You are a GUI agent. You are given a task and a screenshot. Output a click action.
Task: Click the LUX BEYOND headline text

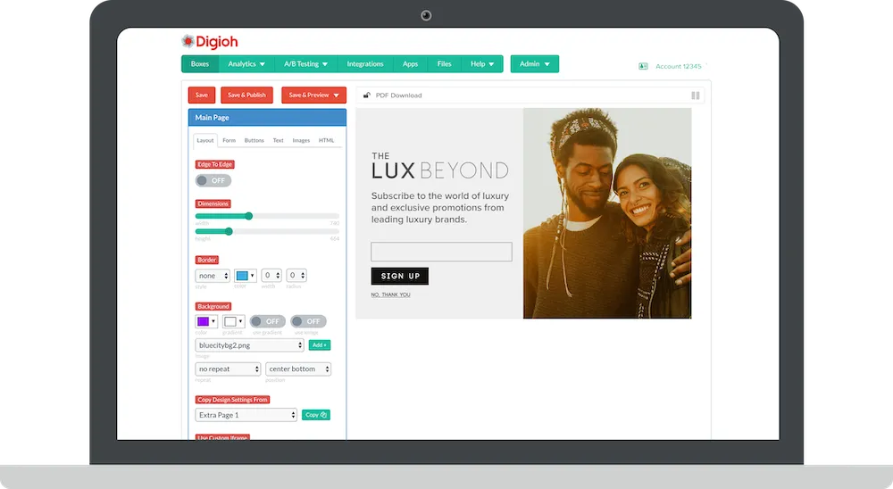(x=439, y=170)
